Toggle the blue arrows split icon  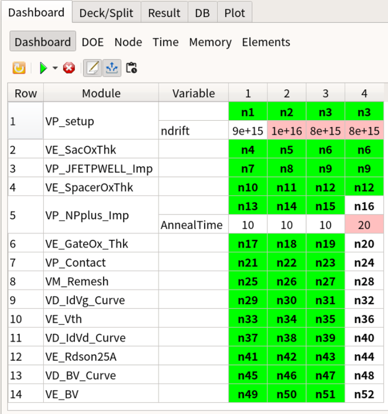click(x=112, y=68)
